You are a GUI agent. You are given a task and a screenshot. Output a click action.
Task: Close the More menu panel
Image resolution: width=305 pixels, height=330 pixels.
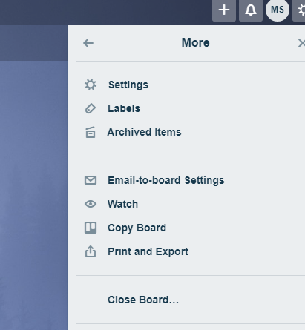pos(301,43)
